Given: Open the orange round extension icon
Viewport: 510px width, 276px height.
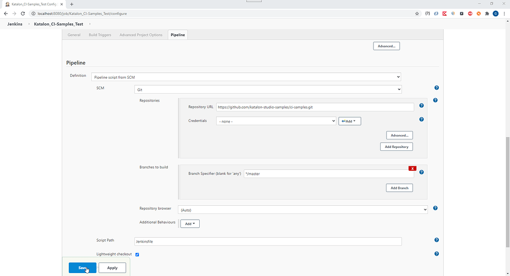Looking at the screenshot, I should point(479,13).
